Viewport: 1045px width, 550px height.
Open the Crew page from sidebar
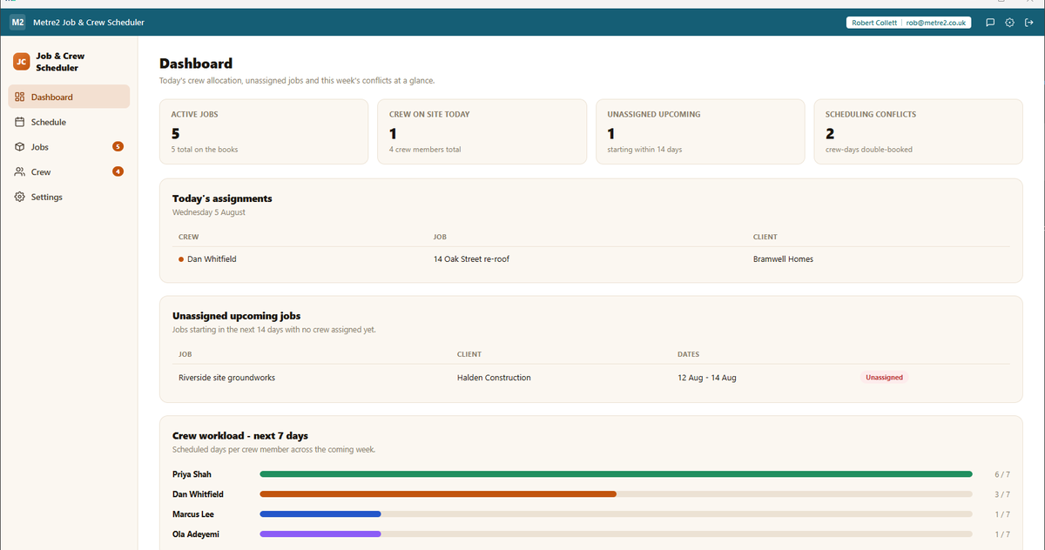point(69,172)
